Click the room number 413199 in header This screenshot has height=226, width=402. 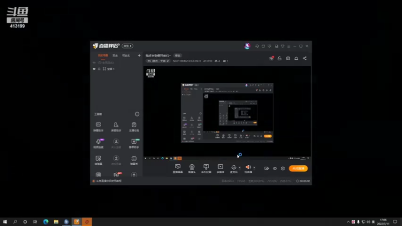(x=208, y=61)
